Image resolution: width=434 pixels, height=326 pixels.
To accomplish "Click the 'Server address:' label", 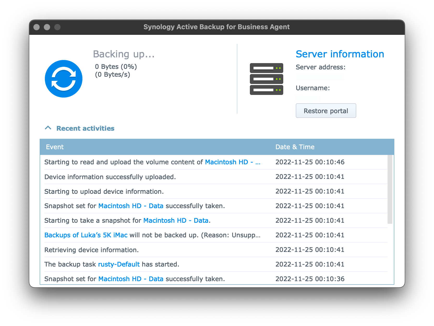I will [321, 67].
